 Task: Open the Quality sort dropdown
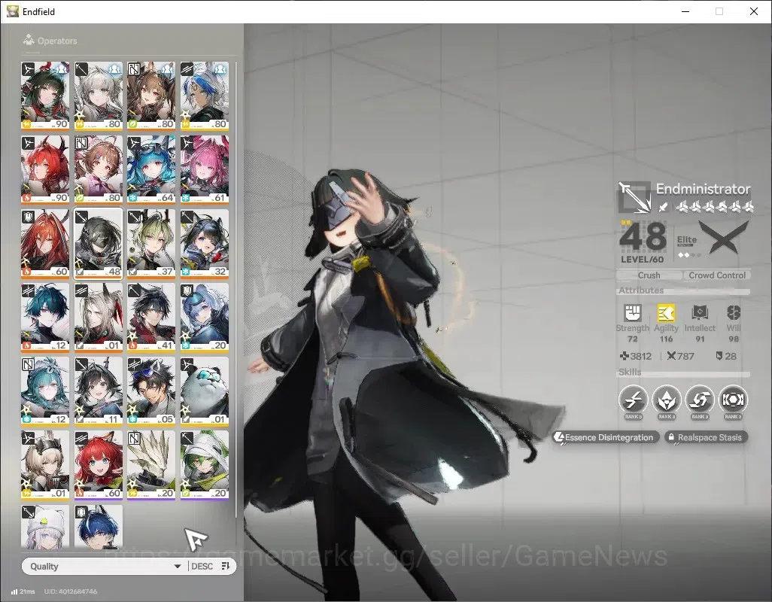pos(105,566)
